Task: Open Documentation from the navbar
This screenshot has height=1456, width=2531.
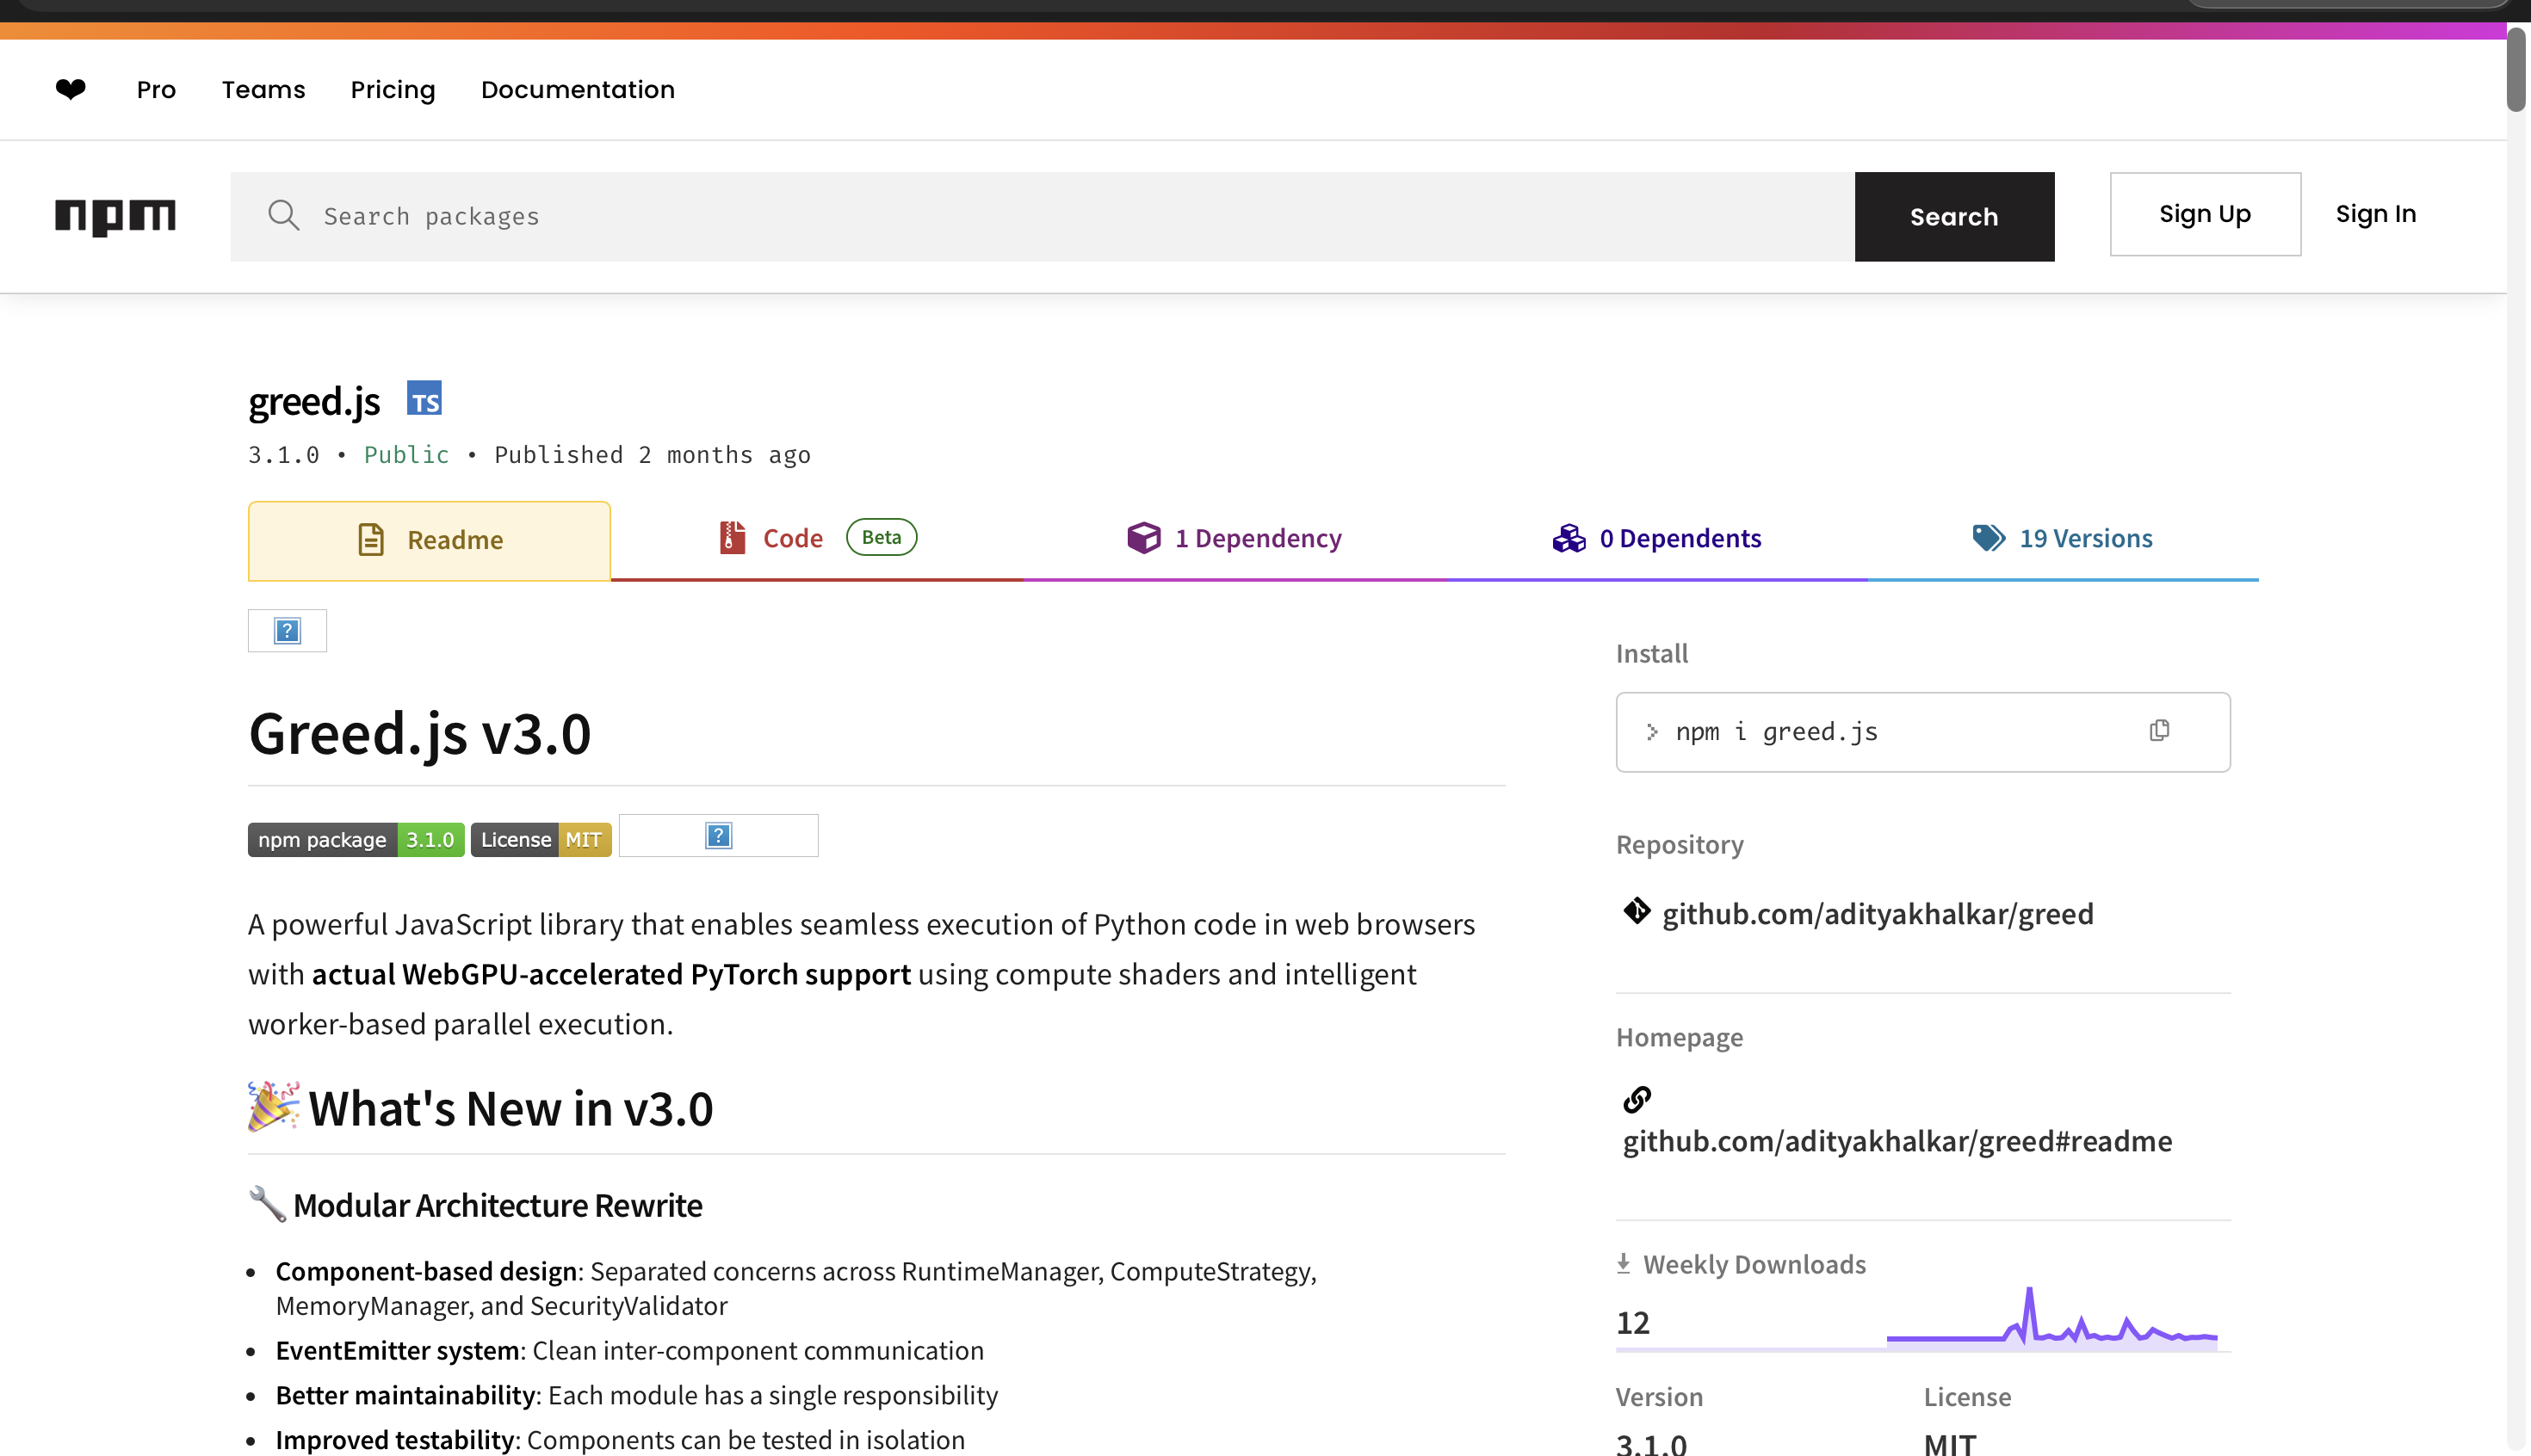Action: 578,89
